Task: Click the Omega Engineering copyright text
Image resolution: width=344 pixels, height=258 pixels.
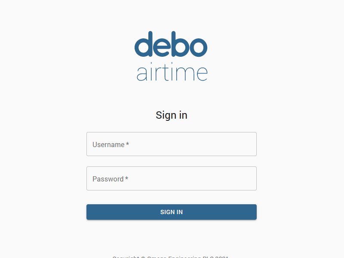Action: [x=171, y=256]
